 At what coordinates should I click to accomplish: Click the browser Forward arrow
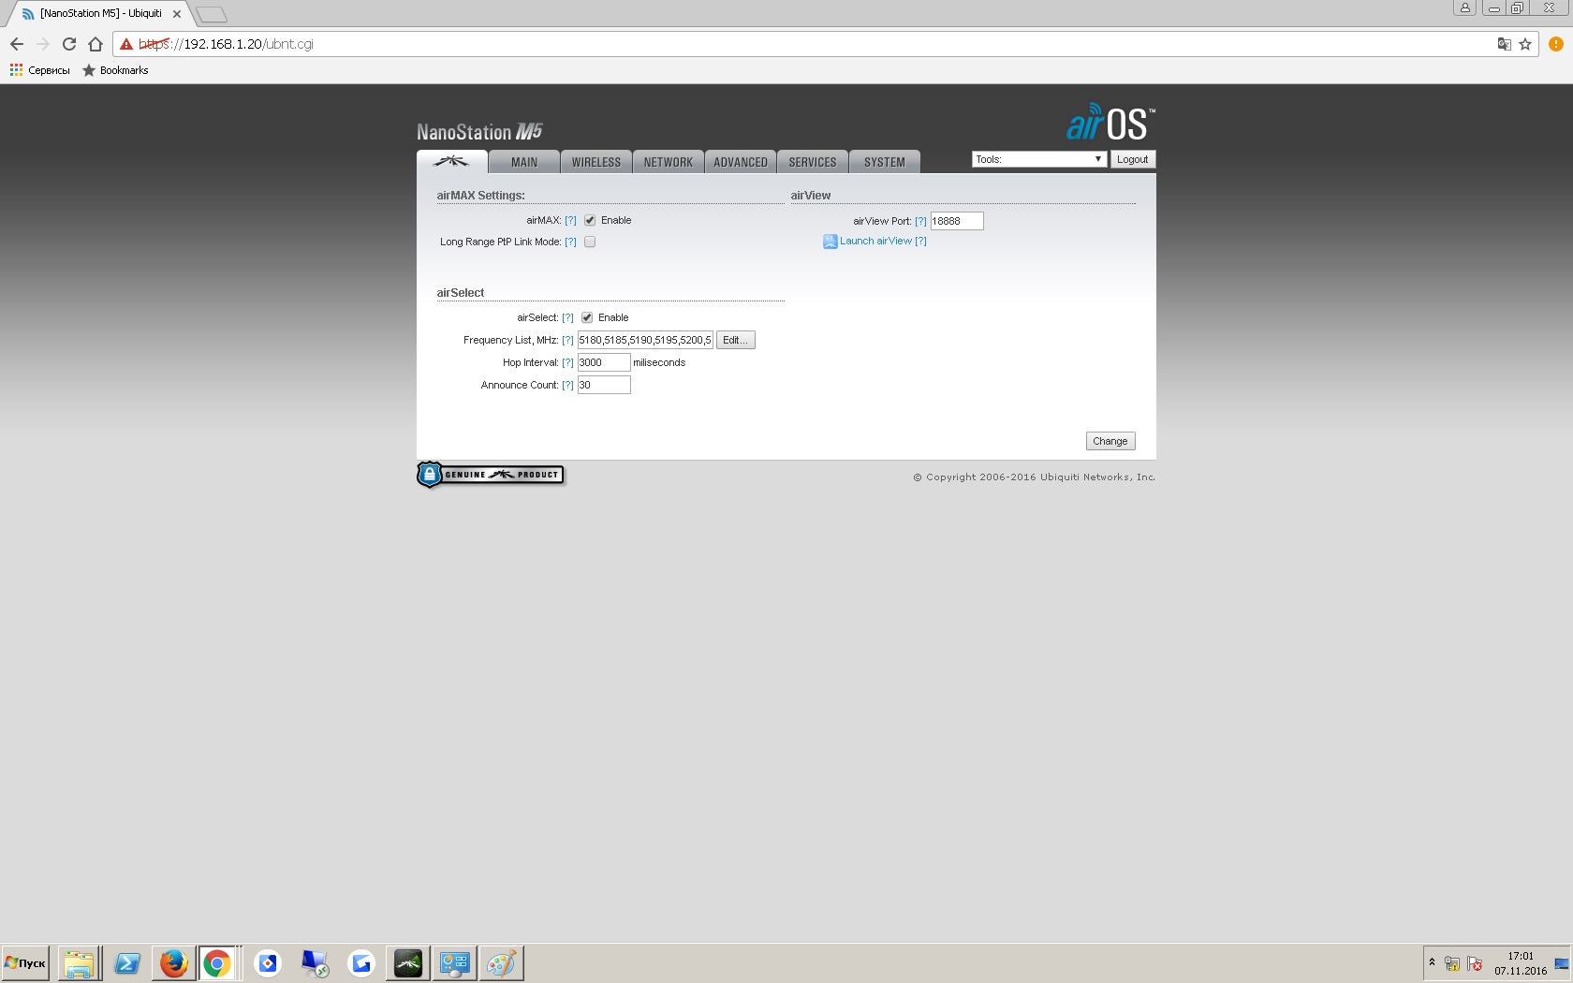coord(43,44)
